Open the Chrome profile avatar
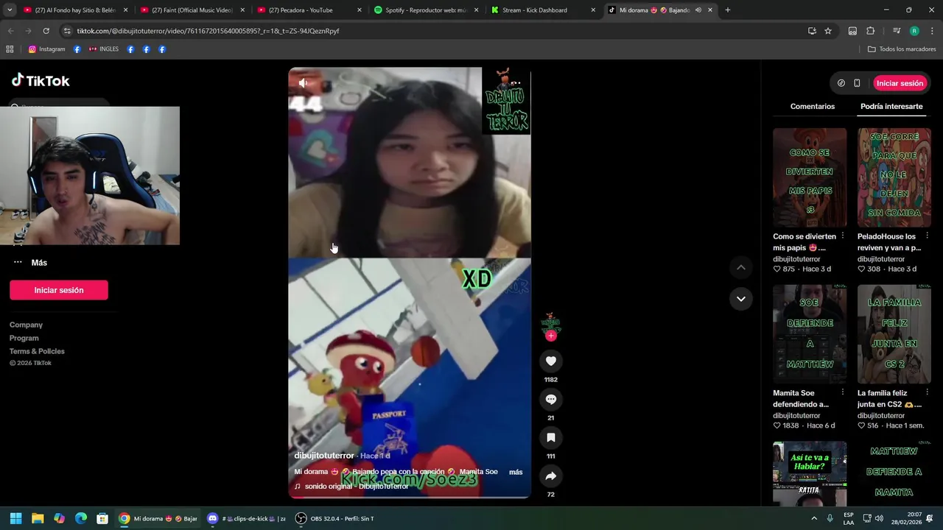 914,31
